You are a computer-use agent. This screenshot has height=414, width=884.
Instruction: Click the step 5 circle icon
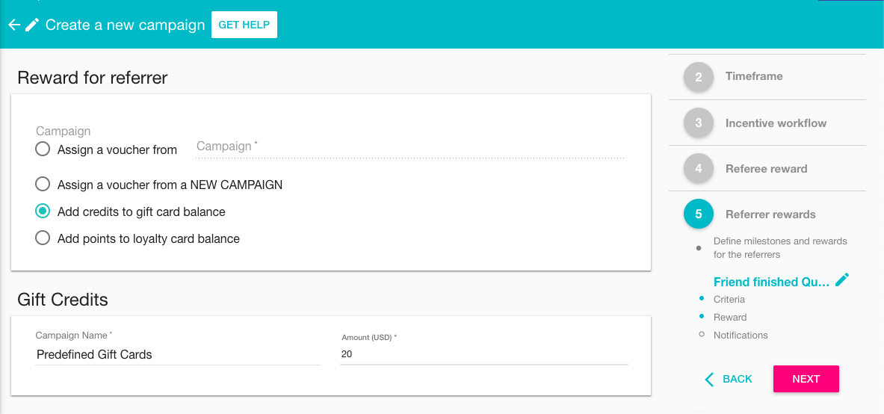pyautogui.click(x=699, y=214)
